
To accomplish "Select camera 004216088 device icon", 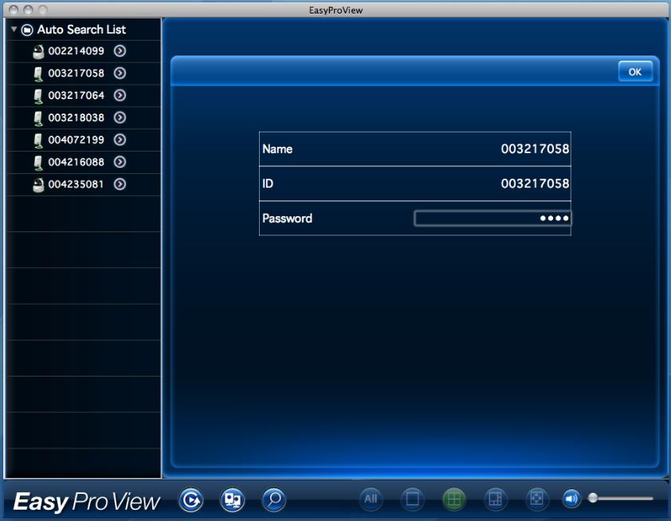I will [x=38, y=163].
